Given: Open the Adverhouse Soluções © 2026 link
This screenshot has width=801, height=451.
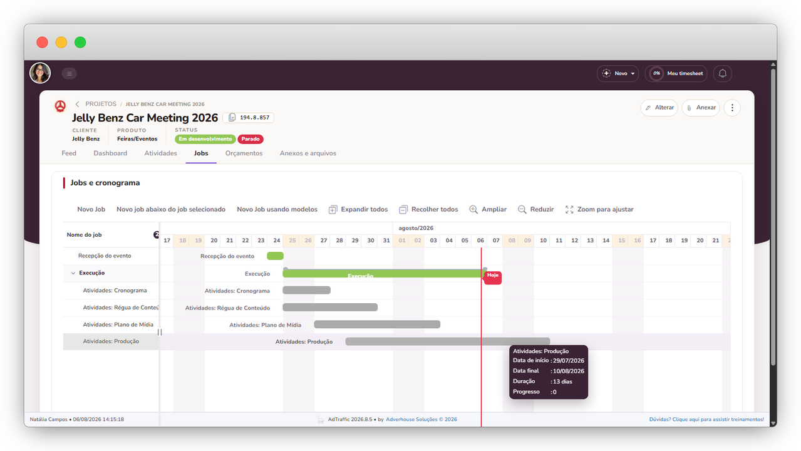Looking at the screenshot, I should (x=421, y=420).
